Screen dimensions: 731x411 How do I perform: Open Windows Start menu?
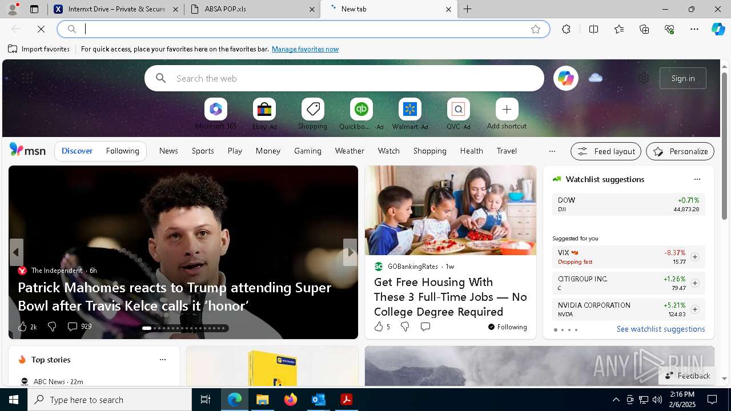[x=14, y=400]
